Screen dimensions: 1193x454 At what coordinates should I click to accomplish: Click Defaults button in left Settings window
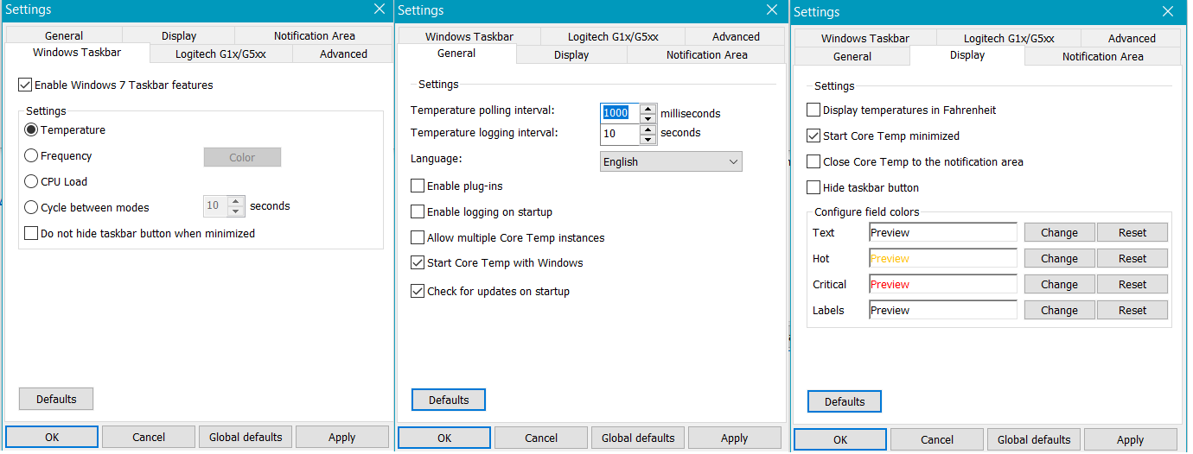pos(56,399)
